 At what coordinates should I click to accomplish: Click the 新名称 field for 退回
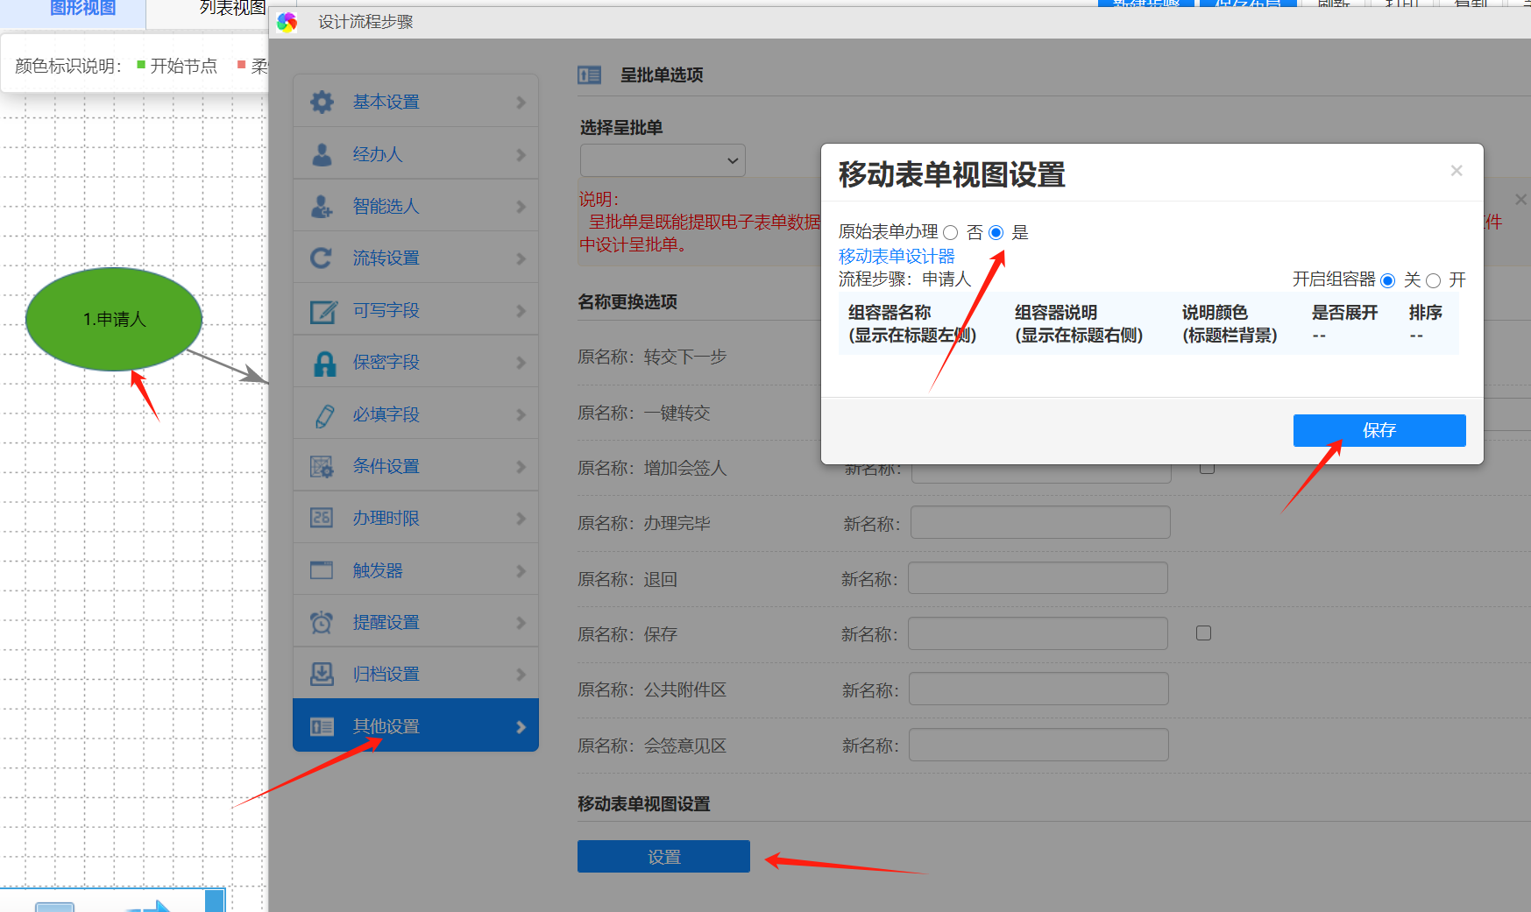coord(1038,578)
